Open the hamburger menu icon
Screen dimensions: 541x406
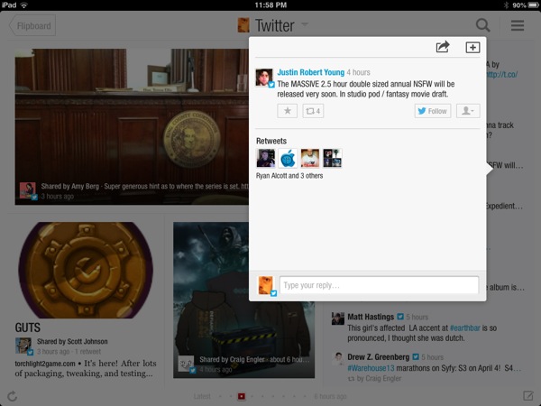point(518,25)
